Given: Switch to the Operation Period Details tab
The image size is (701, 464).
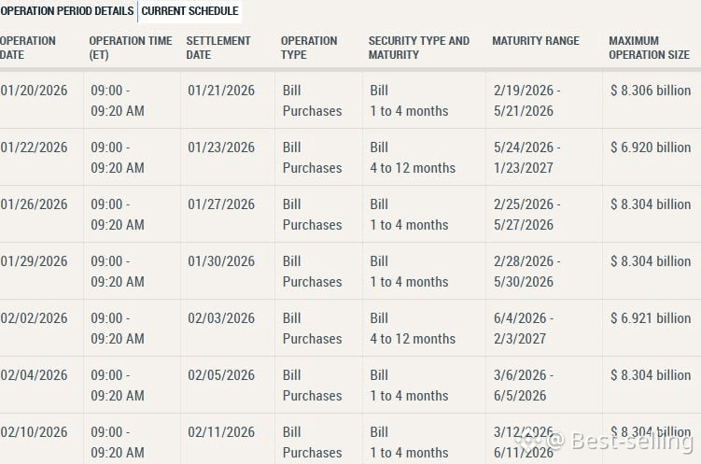Looking at the screenshot, I should [x=66, y=11].
